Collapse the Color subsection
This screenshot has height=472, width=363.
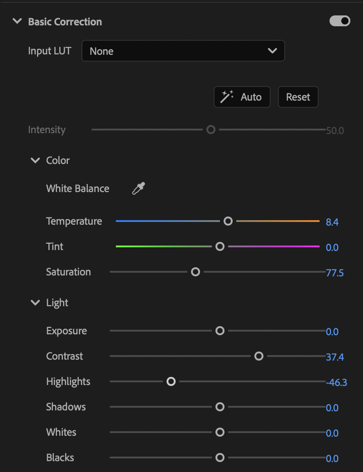tap(35, 160)
